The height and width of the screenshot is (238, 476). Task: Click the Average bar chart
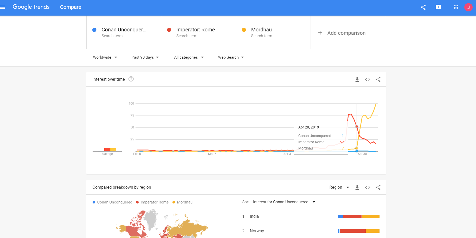107,150
